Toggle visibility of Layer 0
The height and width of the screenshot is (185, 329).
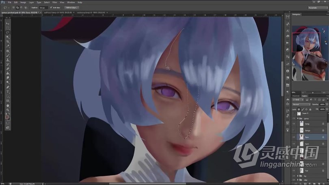click(x=294, y=113)
